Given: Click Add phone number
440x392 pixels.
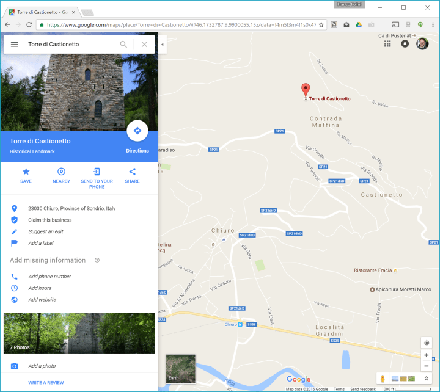Looking at the screenshot, I should [50, 277].
